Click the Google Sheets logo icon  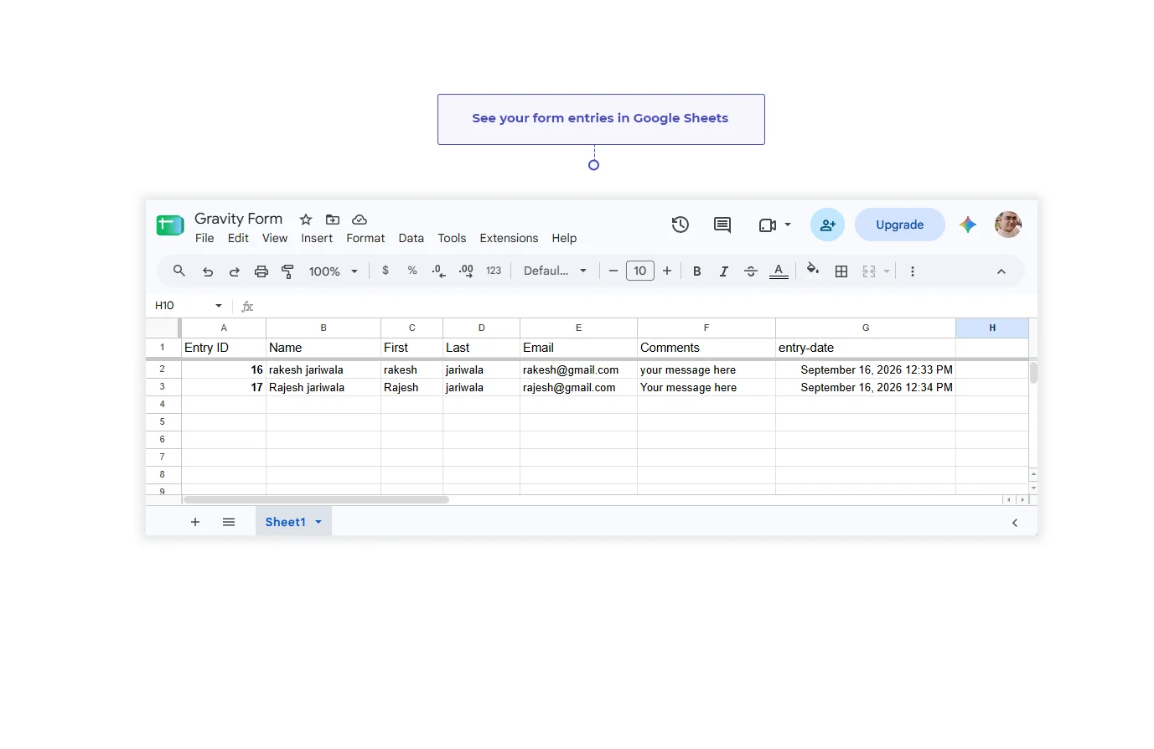point(170,225)
